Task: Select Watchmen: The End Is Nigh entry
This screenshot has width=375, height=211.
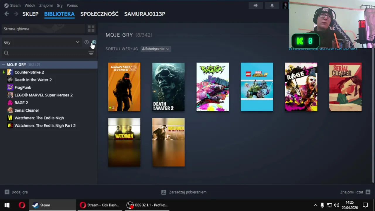Action: coord(39,118)
